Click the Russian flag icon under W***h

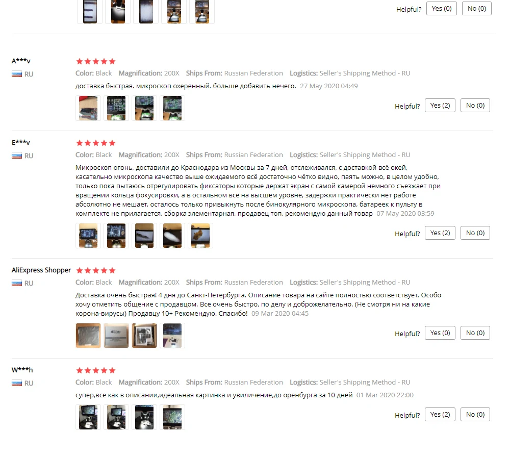pos(17,383)
